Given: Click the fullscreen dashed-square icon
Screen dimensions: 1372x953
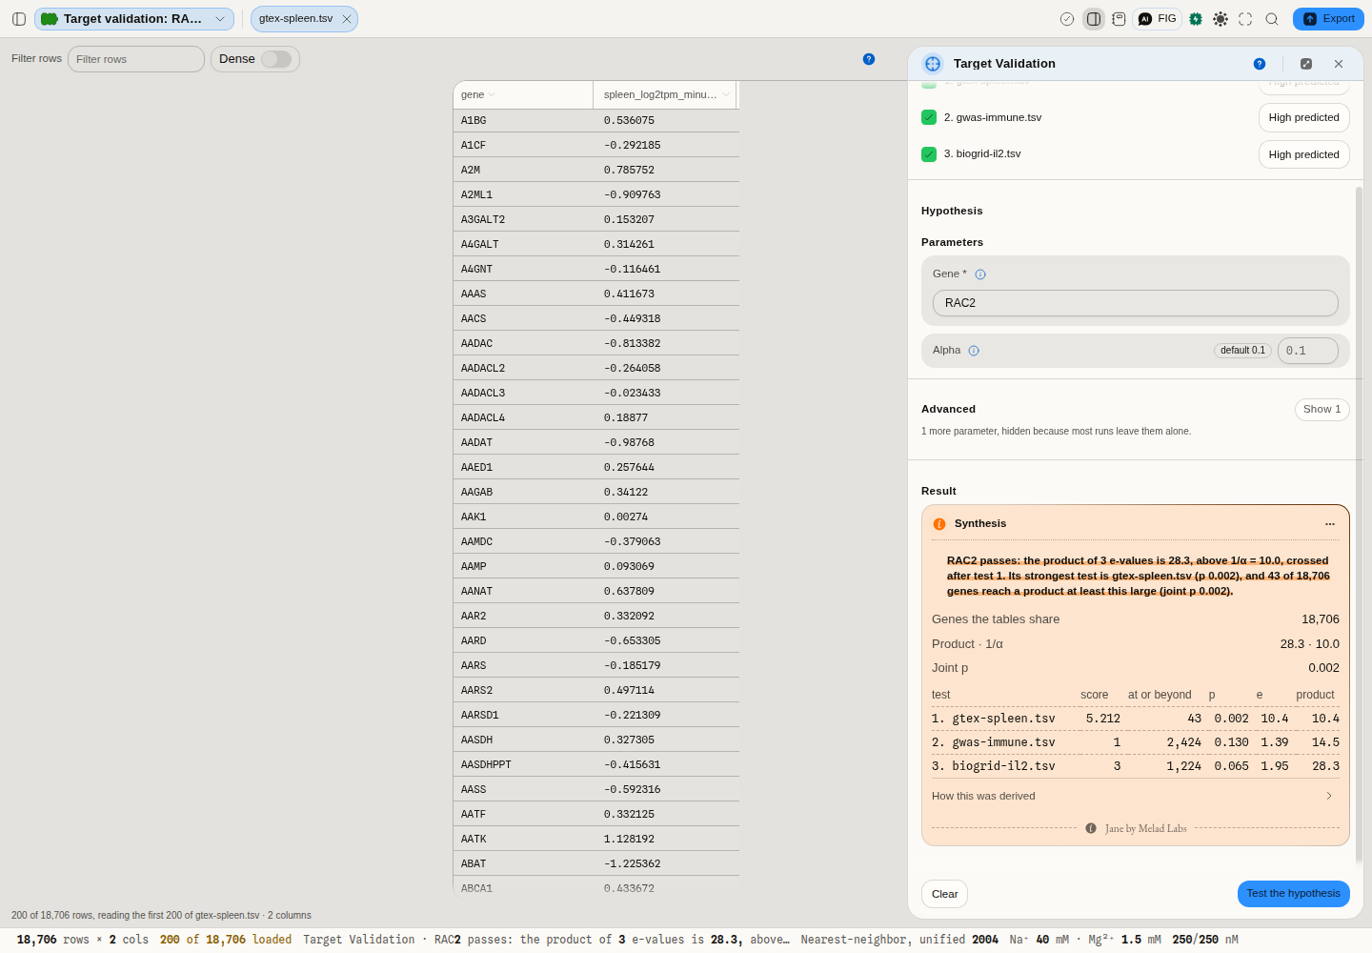Looking at the screenshot, I should click(1245, 19).
